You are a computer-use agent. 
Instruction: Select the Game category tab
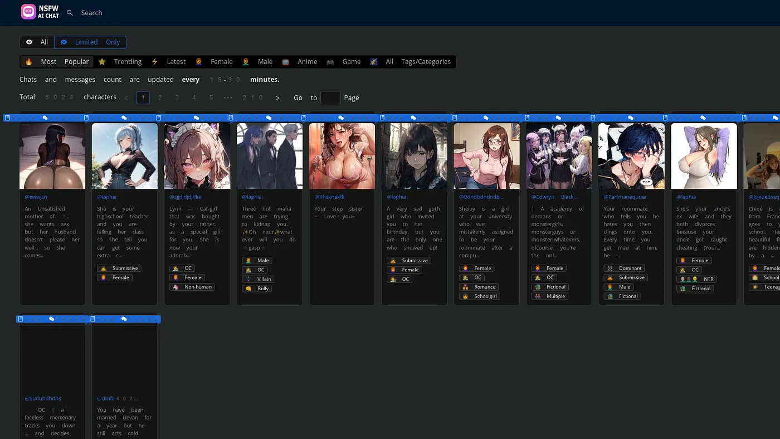pos(344,62)
